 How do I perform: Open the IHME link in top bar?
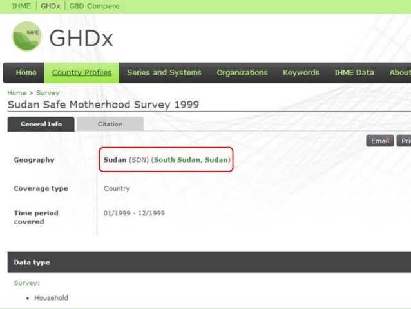click(21, 6)
